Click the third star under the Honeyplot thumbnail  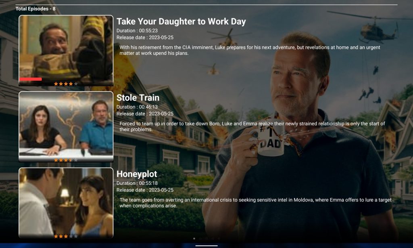pos(66,236)
